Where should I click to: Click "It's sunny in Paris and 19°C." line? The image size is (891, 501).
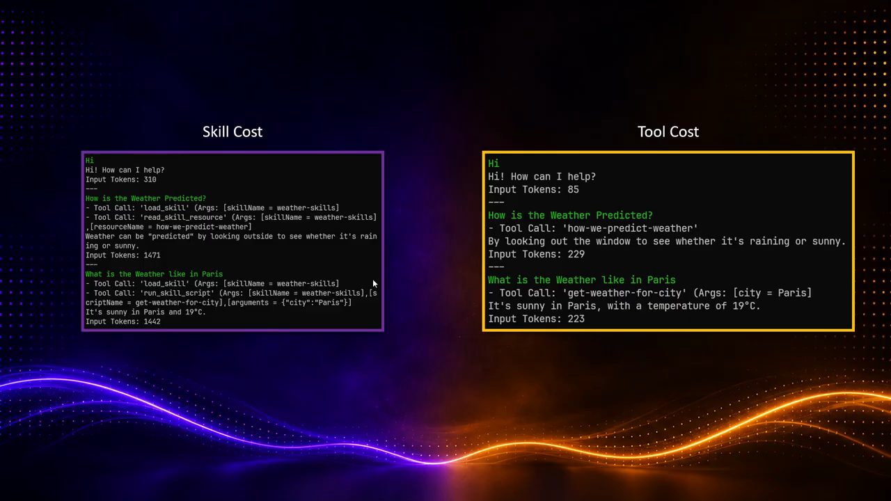click(x=145, y=312)
